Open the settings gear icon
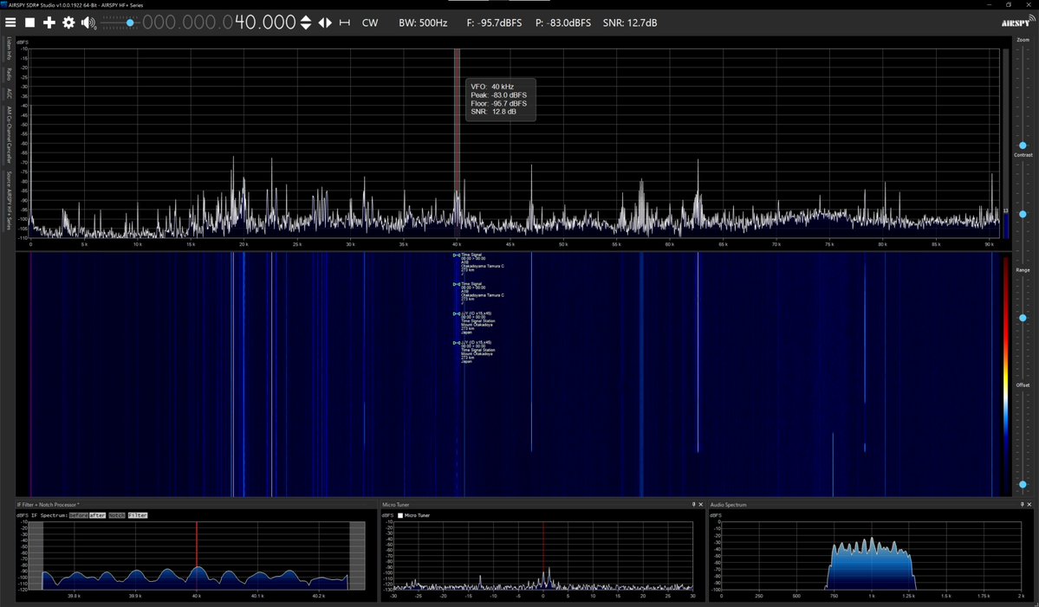The height and width of the screenshot is (607, 1039). 68,23
